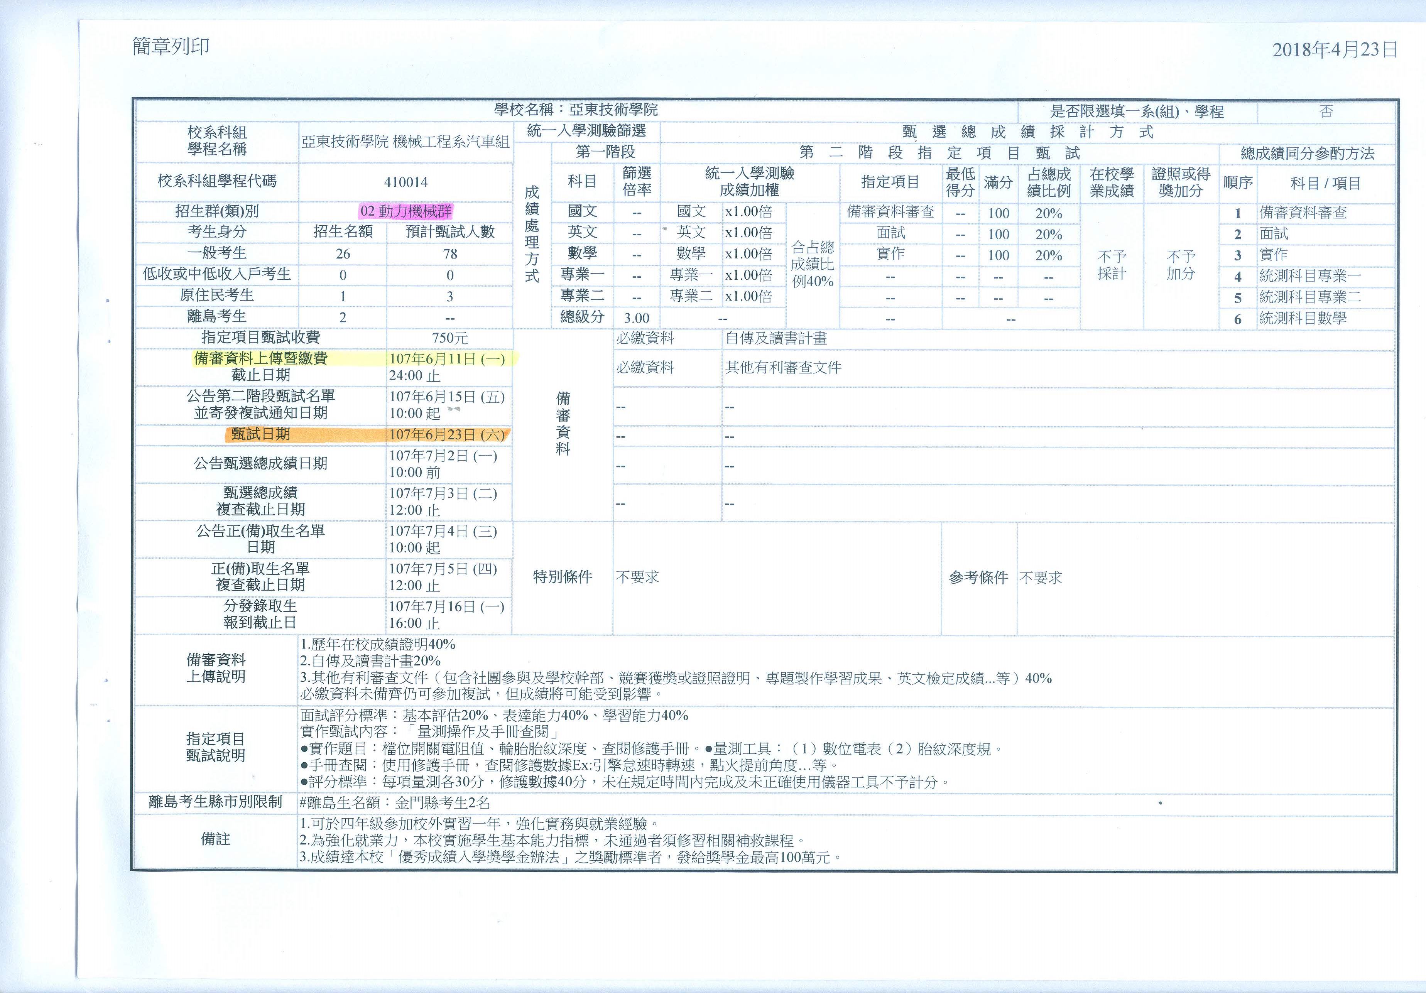Click tie-break item 統測科目數學

pos(1303,319)
